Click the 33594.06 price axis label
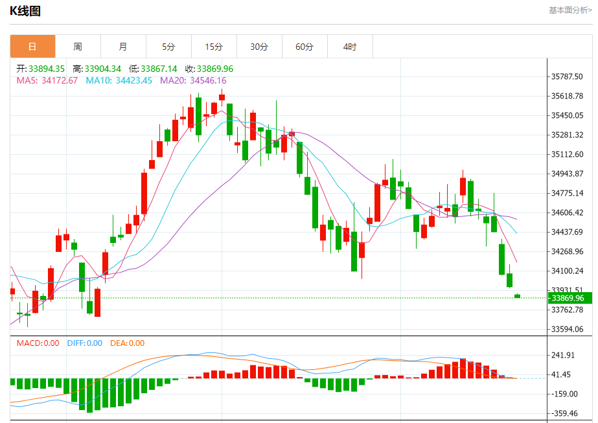This screenshot has height=423, width=598. (567, 330)
